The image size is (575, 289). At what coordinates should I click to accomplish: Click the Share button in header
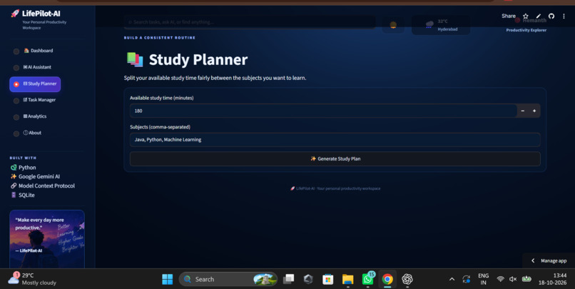[508, 16]
